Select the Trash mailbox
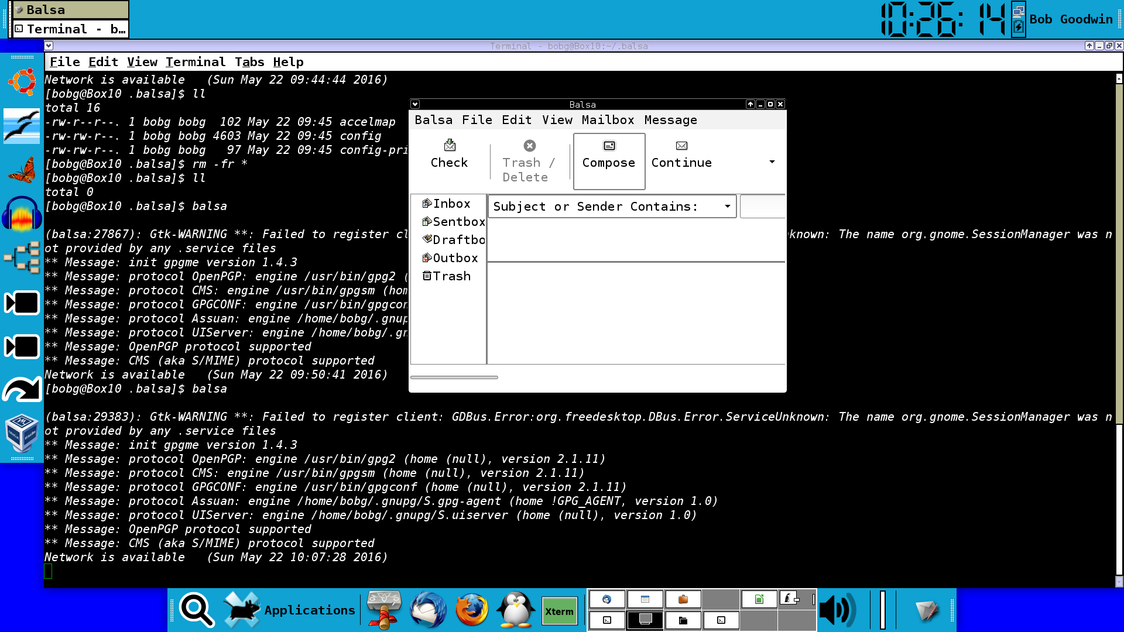The image size is (1124, 632). 447,276
